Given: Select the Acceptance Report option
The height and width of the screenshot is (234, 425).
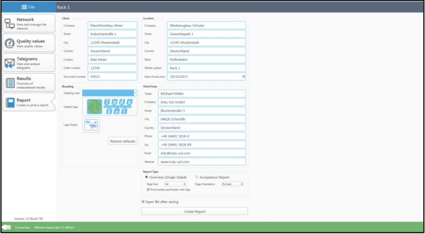Looking at the screenshot, I should pyautogui.click(x=197, y=177).
